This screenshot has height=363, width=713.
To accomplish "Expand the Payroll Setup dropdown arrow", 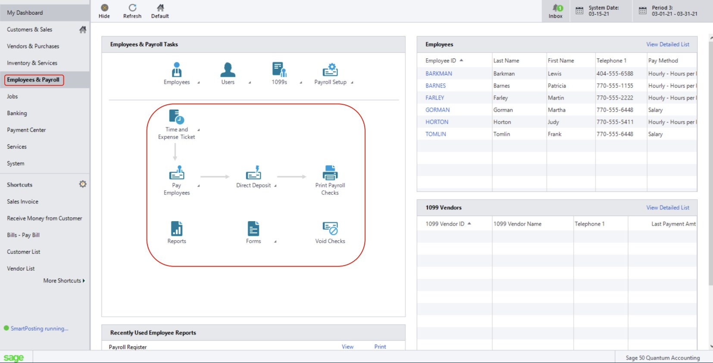I will pos(352,82).
